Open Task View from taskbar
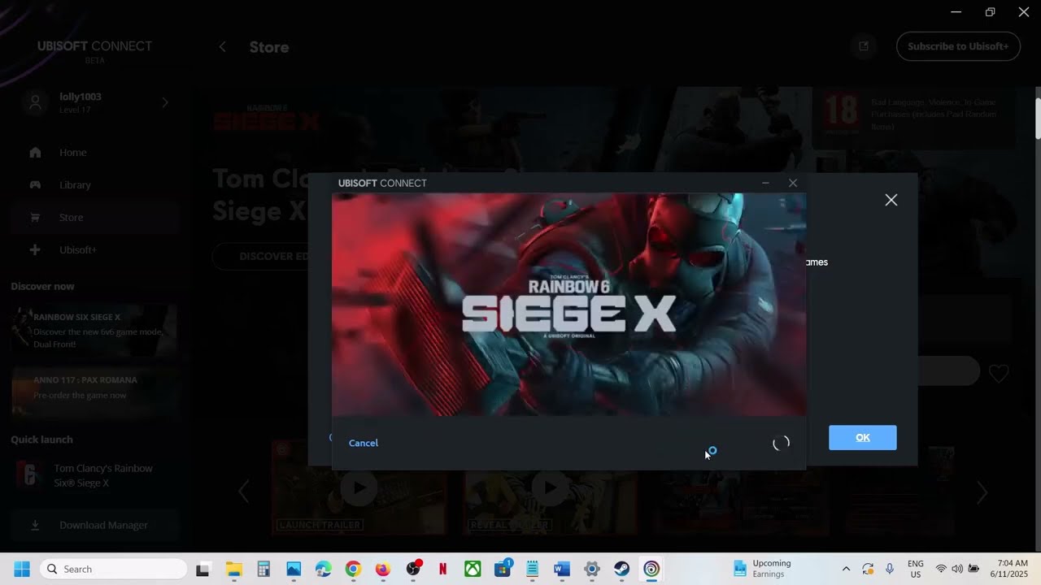Screen dimensions: 1041x585 point(203,569)
